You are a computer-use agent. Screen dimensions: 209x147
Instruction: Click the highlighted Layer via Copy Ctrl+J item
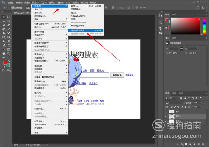coord(86,31)
